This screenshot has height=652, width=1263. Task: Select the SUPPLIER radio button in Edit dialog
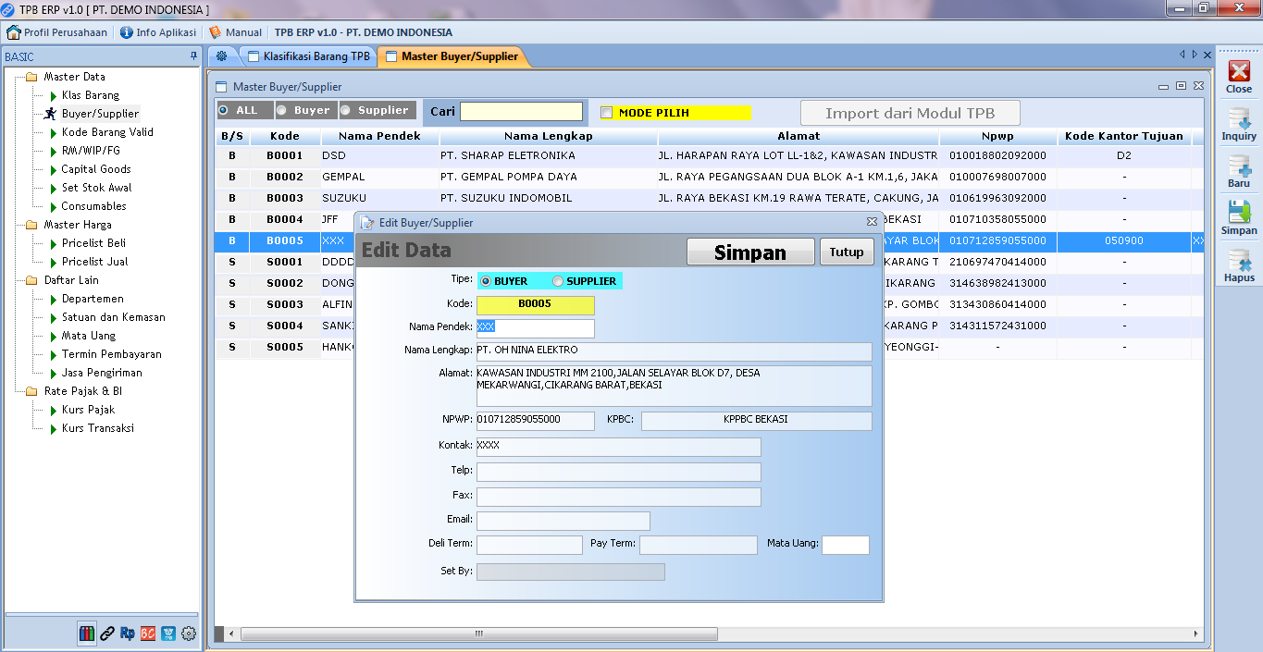coord(558,281)
